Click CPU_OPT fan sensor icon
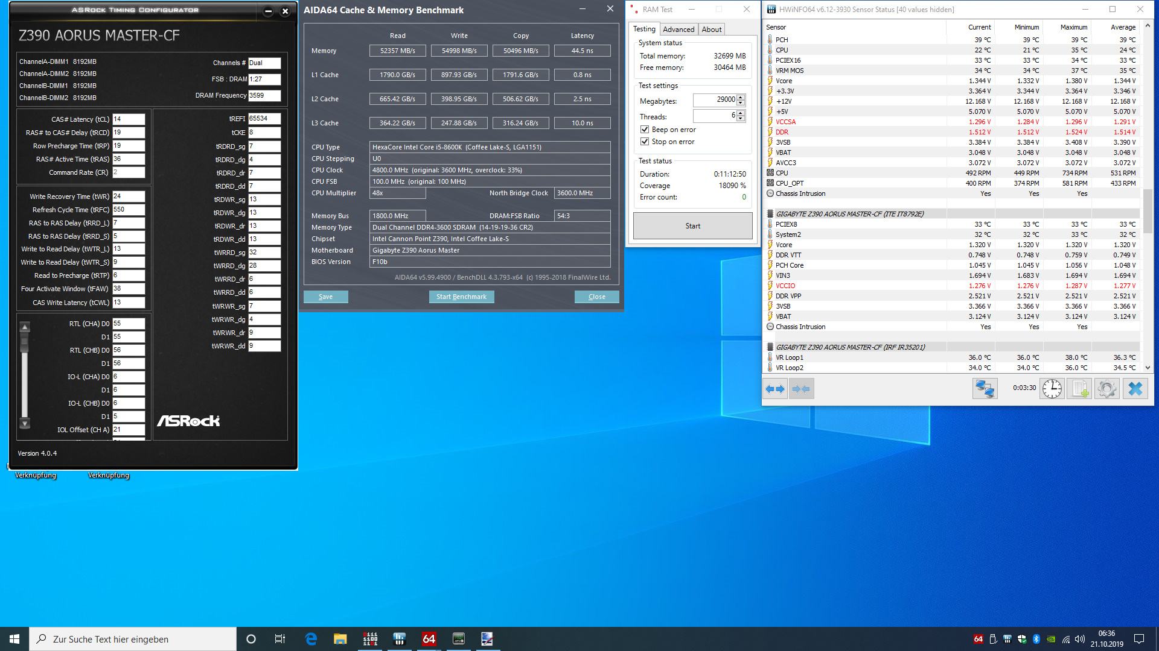Viewport: 1159px width, 651px height. coord(770,183)
